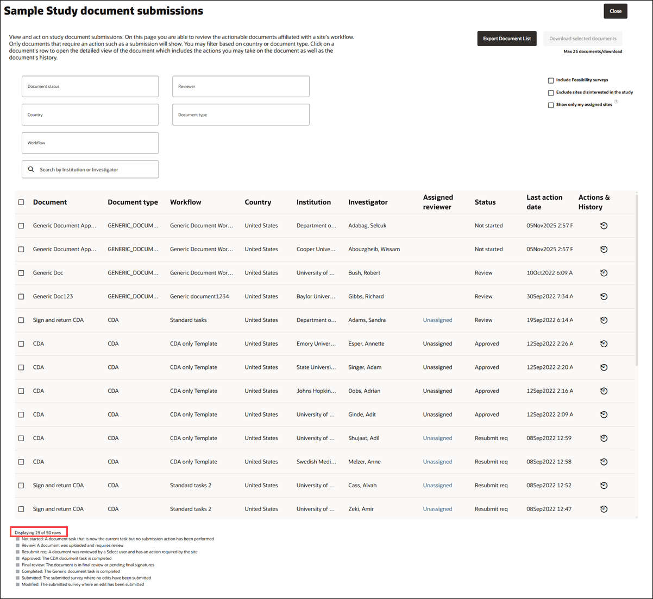Open history icon in Esper, Annette row
Screen dimensions: 653x599
tap(604, 344)
